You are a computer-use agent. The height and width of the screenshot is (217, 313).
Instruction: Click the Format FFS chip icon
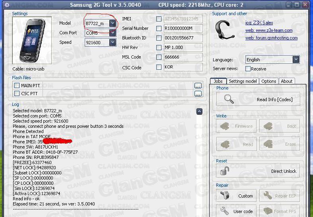tap(268, 211)
